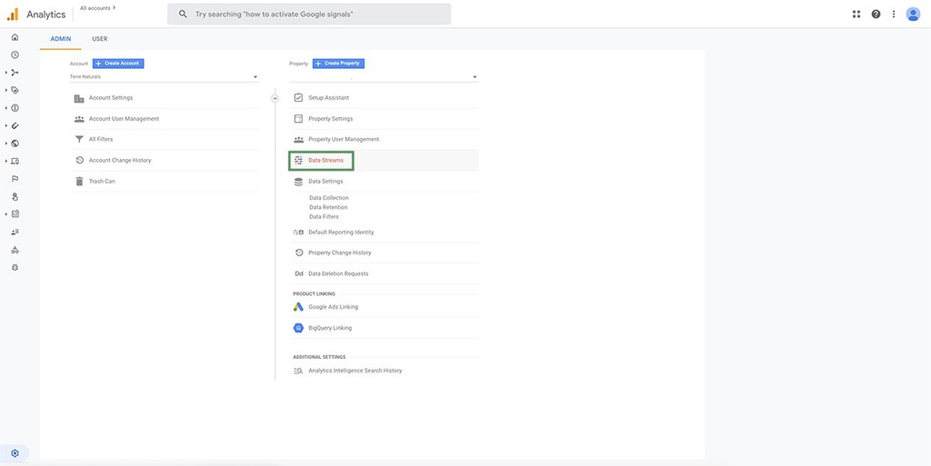Click the Retention magnet icon in the sidebar
931x466 pixels.
(x=15, y=125)
